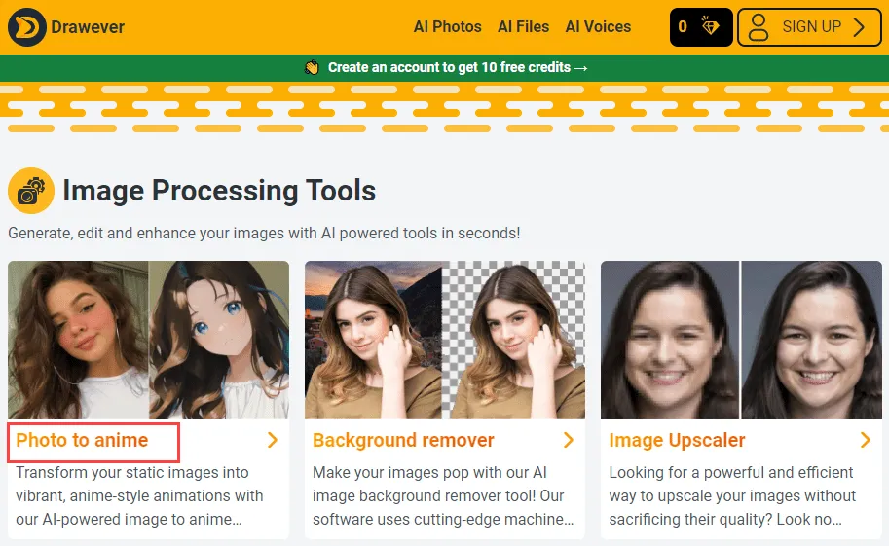Open the AI Voices menu
This screenshot has height=546, width=889.
pyautogui.click(x=598, y=27)
